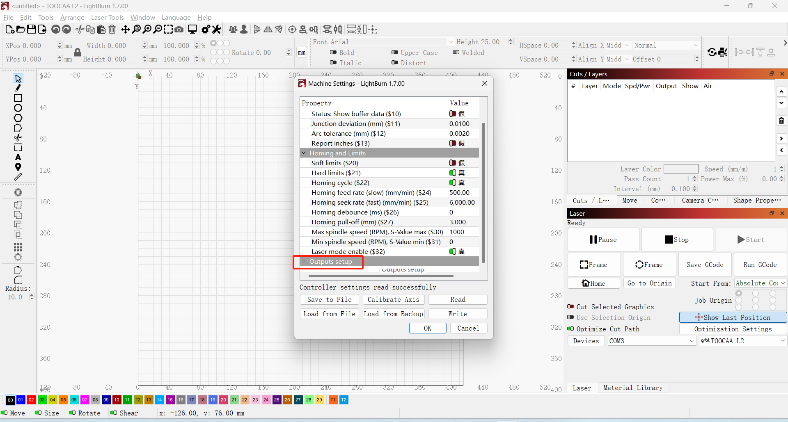Switch to Material Library tab
Image resolution: width=788 pixels, height=422 pixels.
coord(633,388)
